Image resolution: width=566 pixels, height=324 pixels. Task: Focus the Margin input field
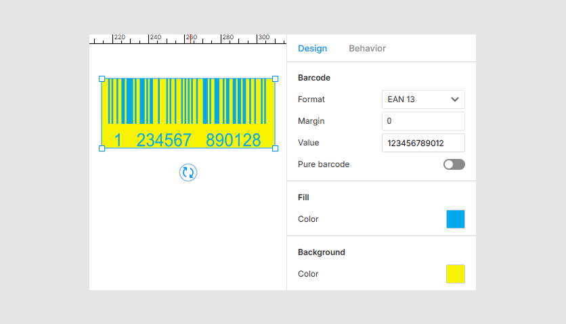423,121
